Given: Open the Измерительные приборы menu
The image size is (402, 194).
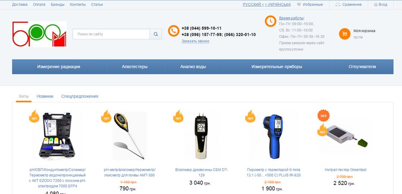Looking at the screenshot, I should pos(277,67).
